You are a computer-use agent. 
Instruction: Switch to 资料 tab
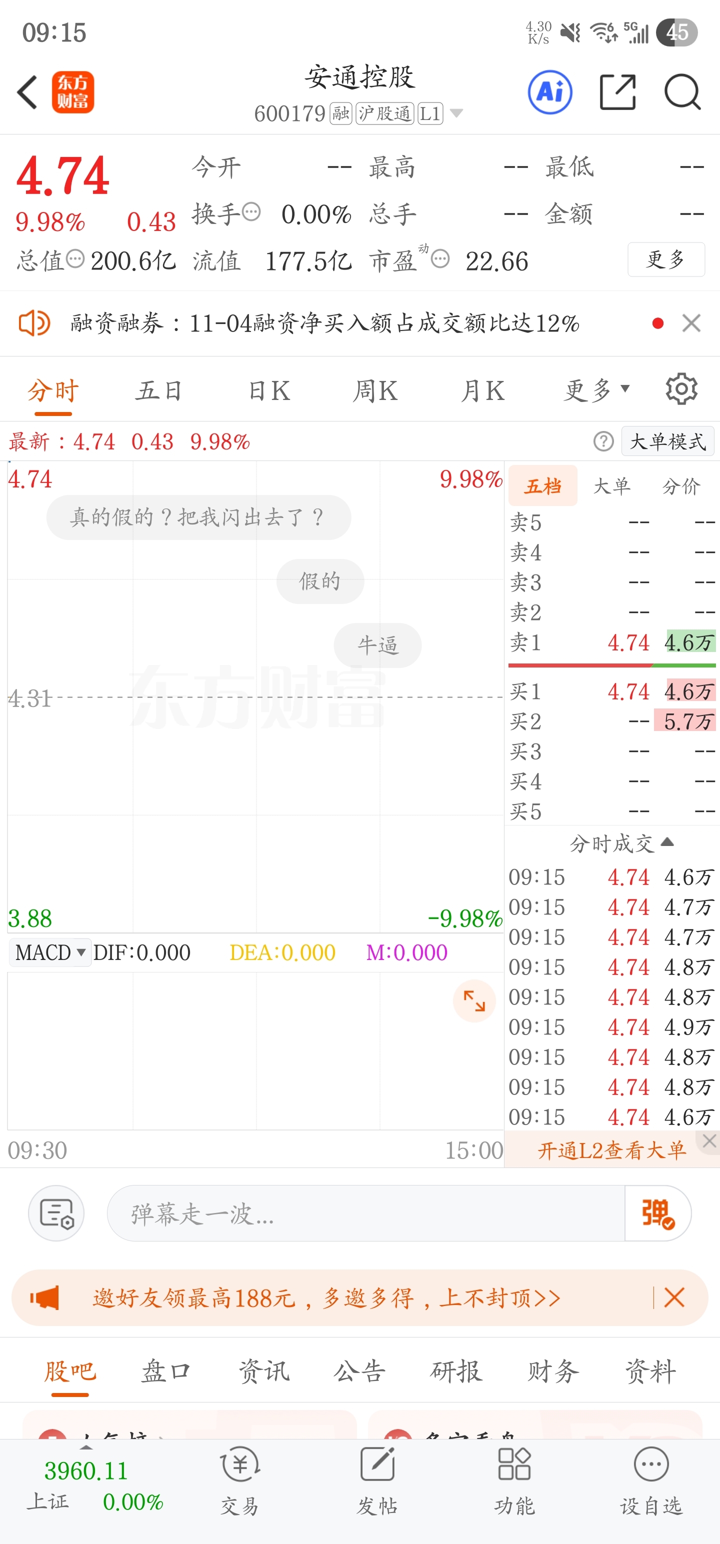pyautogui.click(x=650, y=1371)
